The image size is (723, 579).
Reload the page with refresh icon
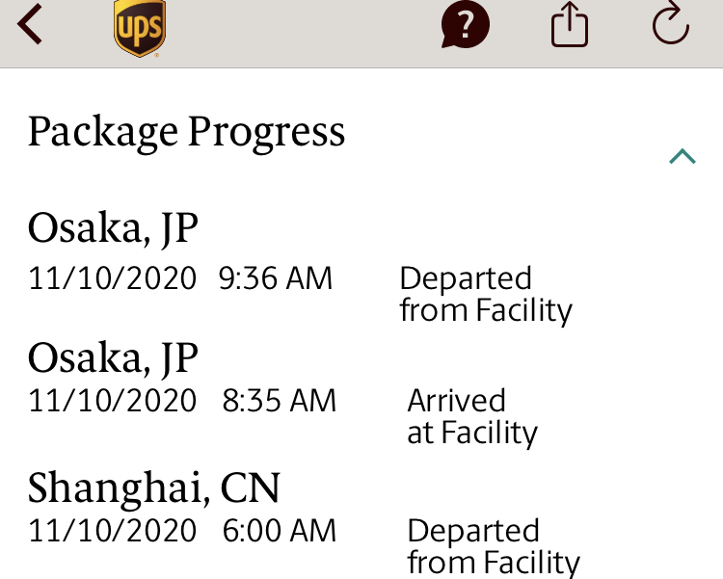(x=671, y=24)
